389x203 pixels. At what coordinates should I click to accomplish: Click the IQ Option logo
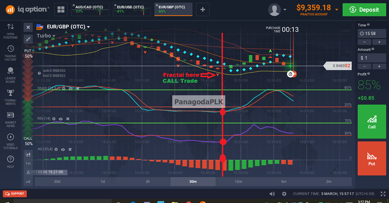pos(27,10)
